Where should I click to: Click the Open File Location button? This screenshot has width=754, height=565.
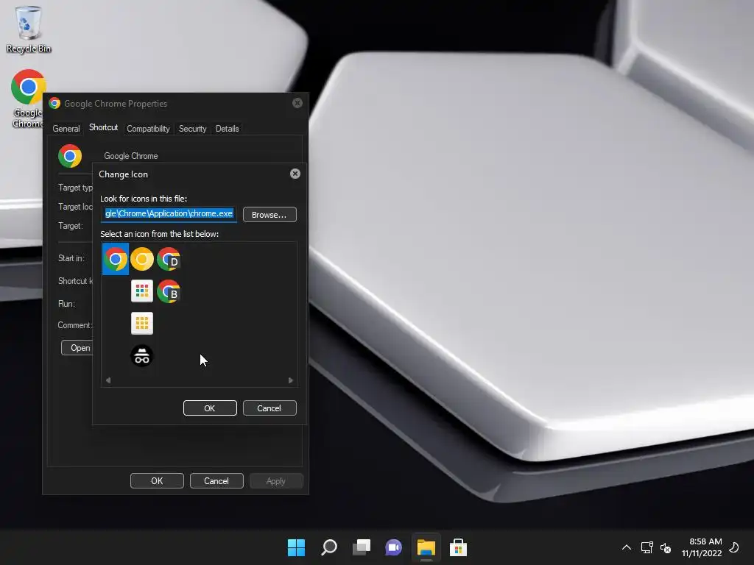click(x=77, y=348)
